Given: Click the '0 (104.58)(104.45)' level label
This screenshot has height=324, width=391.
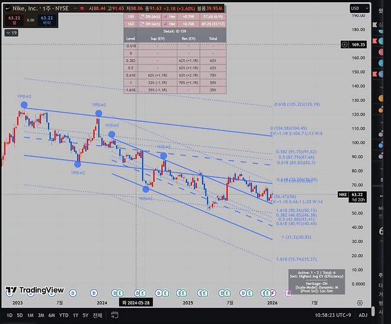Looking at the screenshot, I should point(289,129).
